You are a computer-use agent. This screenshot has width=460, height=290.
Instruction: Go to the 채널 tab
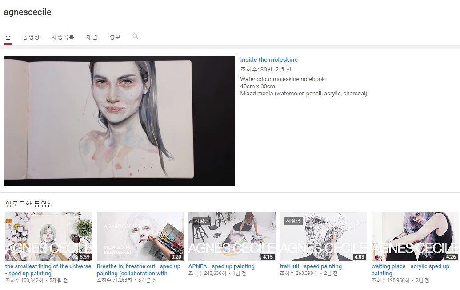coord(92,37)
